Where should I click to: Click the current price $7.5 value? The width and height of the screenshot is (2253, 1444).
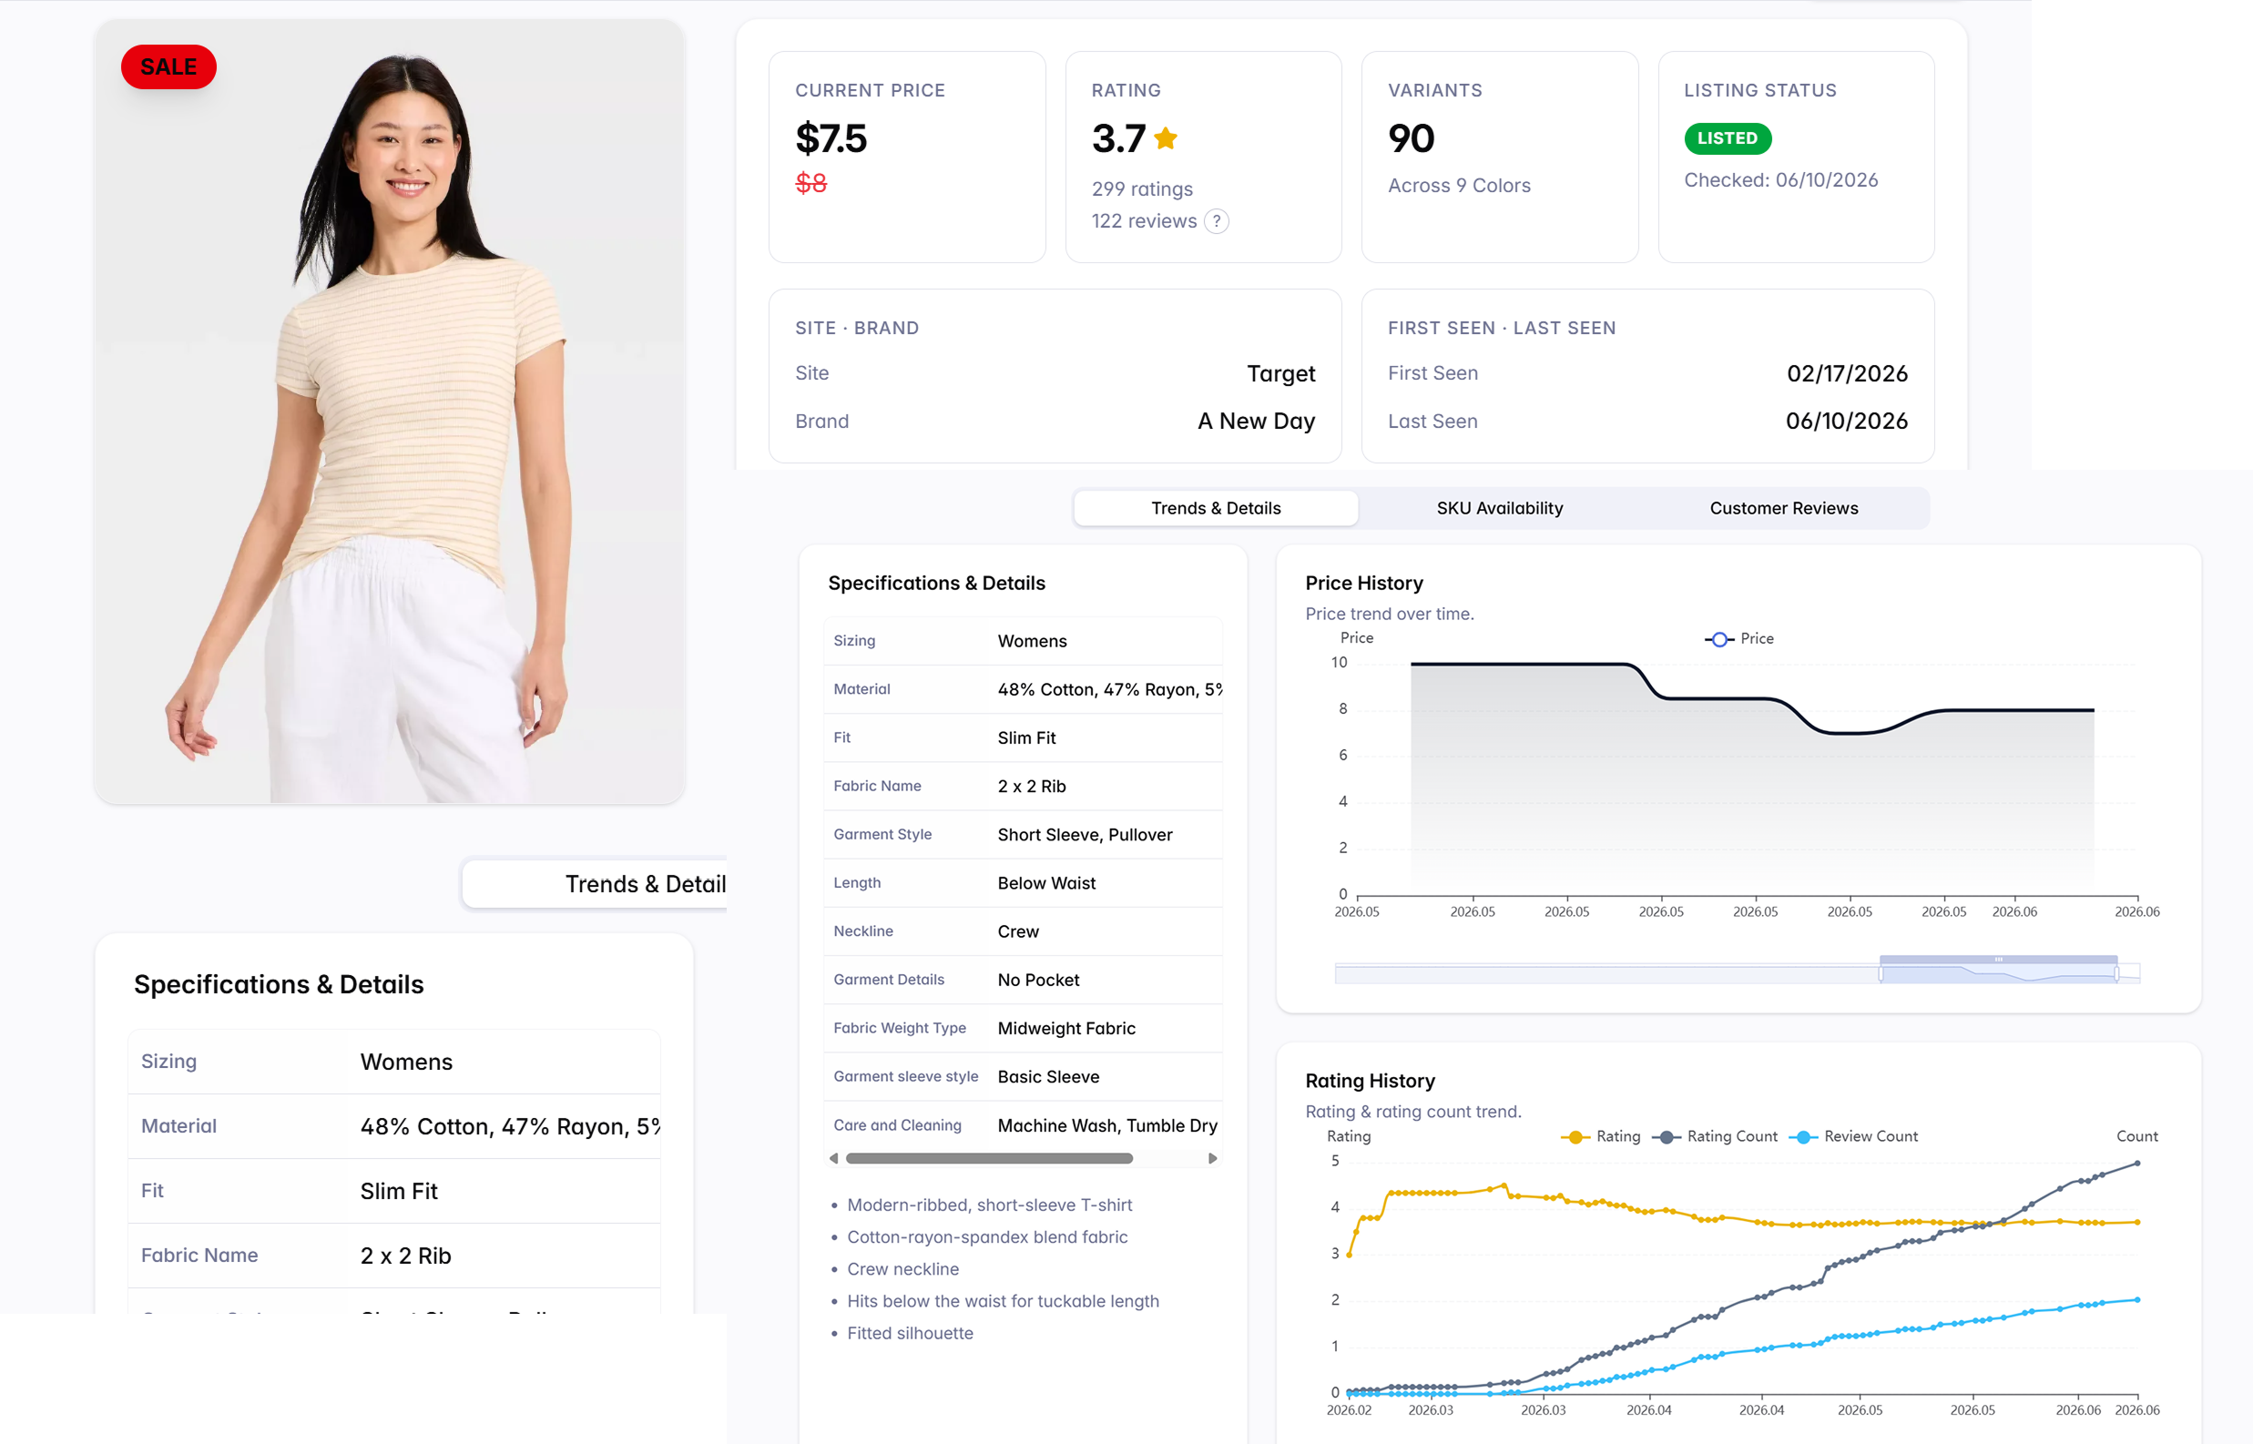[831, 138]
